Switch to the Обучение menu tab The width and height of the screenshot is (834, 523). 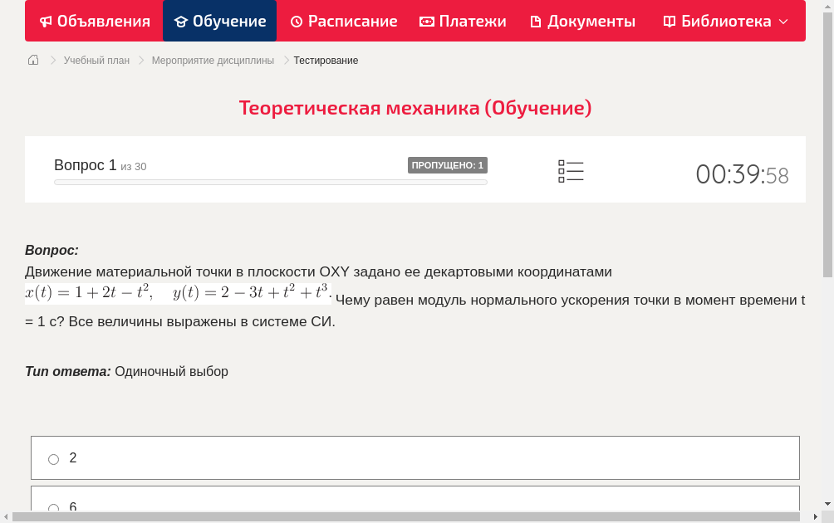pos(219,21)
